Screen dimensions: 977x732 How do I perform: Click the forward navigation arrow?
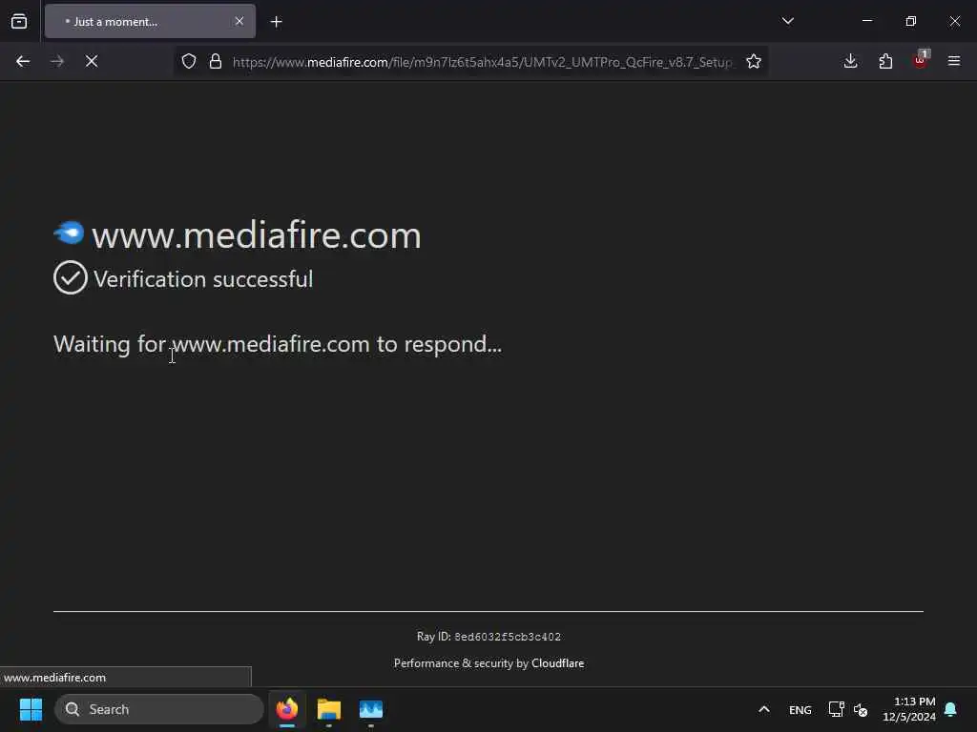[57, 61]
